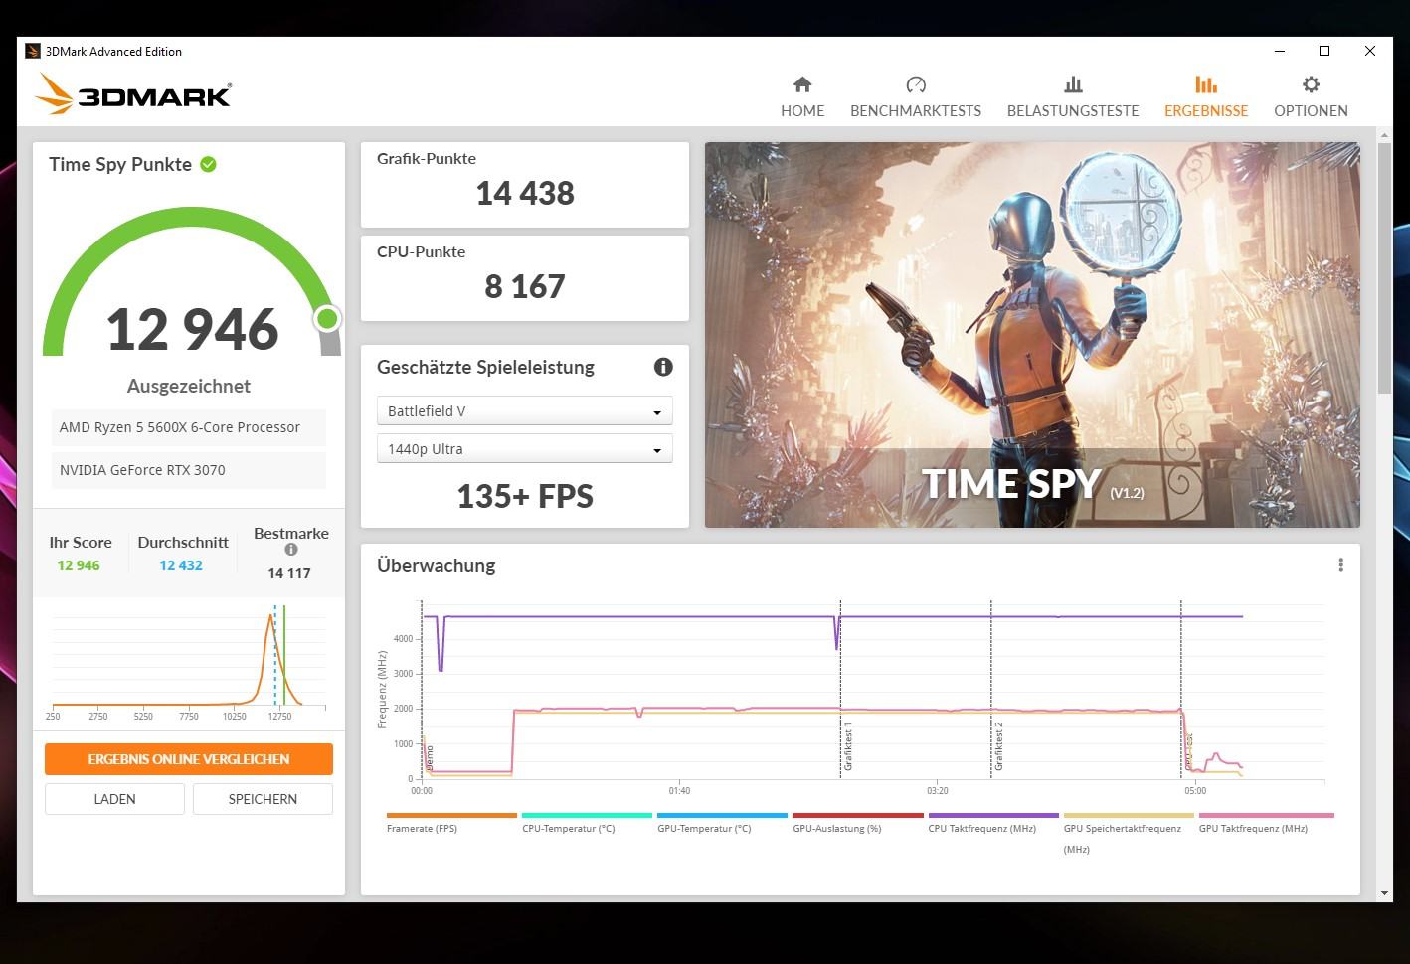Click the Ihr Score value 12 946
Viewport: 1410px width, 964px height.
[x=79, y=565]
